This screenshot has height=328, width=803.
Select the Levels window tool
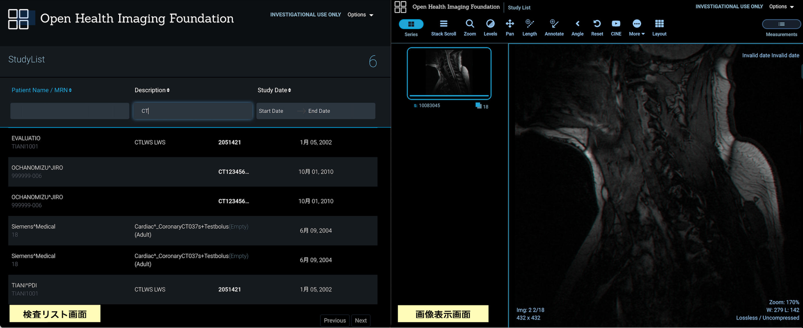490,28
